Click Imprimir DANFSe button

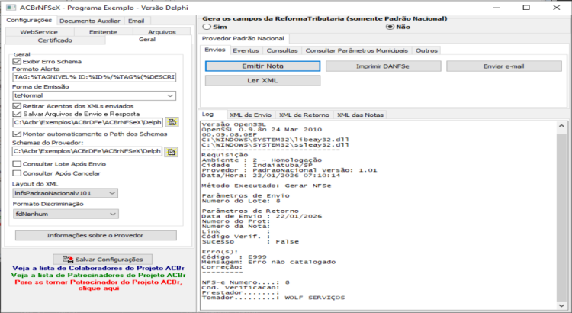[x=383, y=66]
